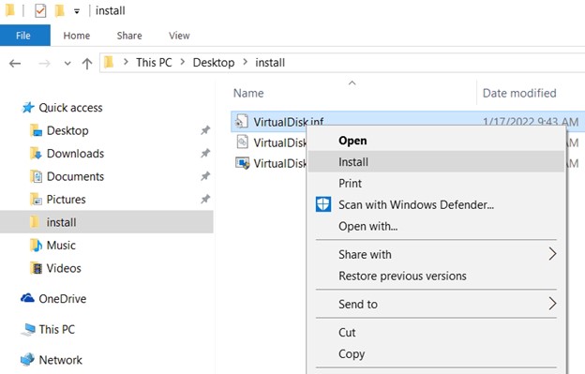Choose Cut from the context menu
Viewport: 585px width, 374px height.
[436, 332]
